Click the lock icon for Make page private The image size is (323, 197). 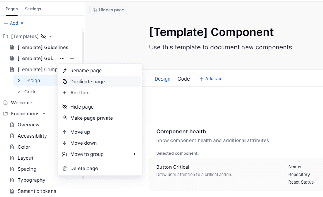click(65, 118)
